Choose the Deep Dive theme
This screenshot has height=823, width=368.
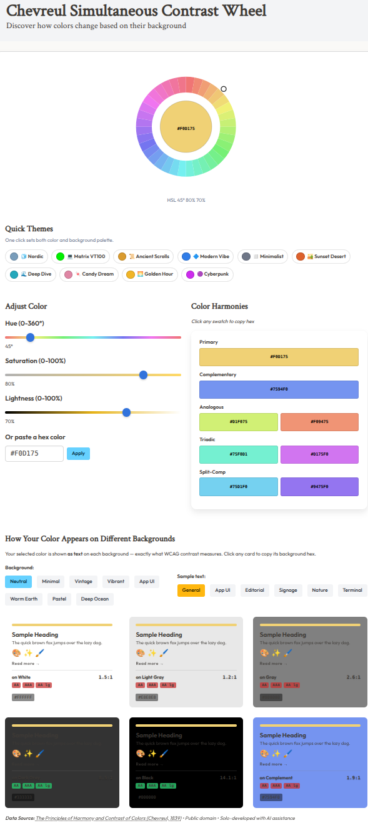[x=31, y=274]
